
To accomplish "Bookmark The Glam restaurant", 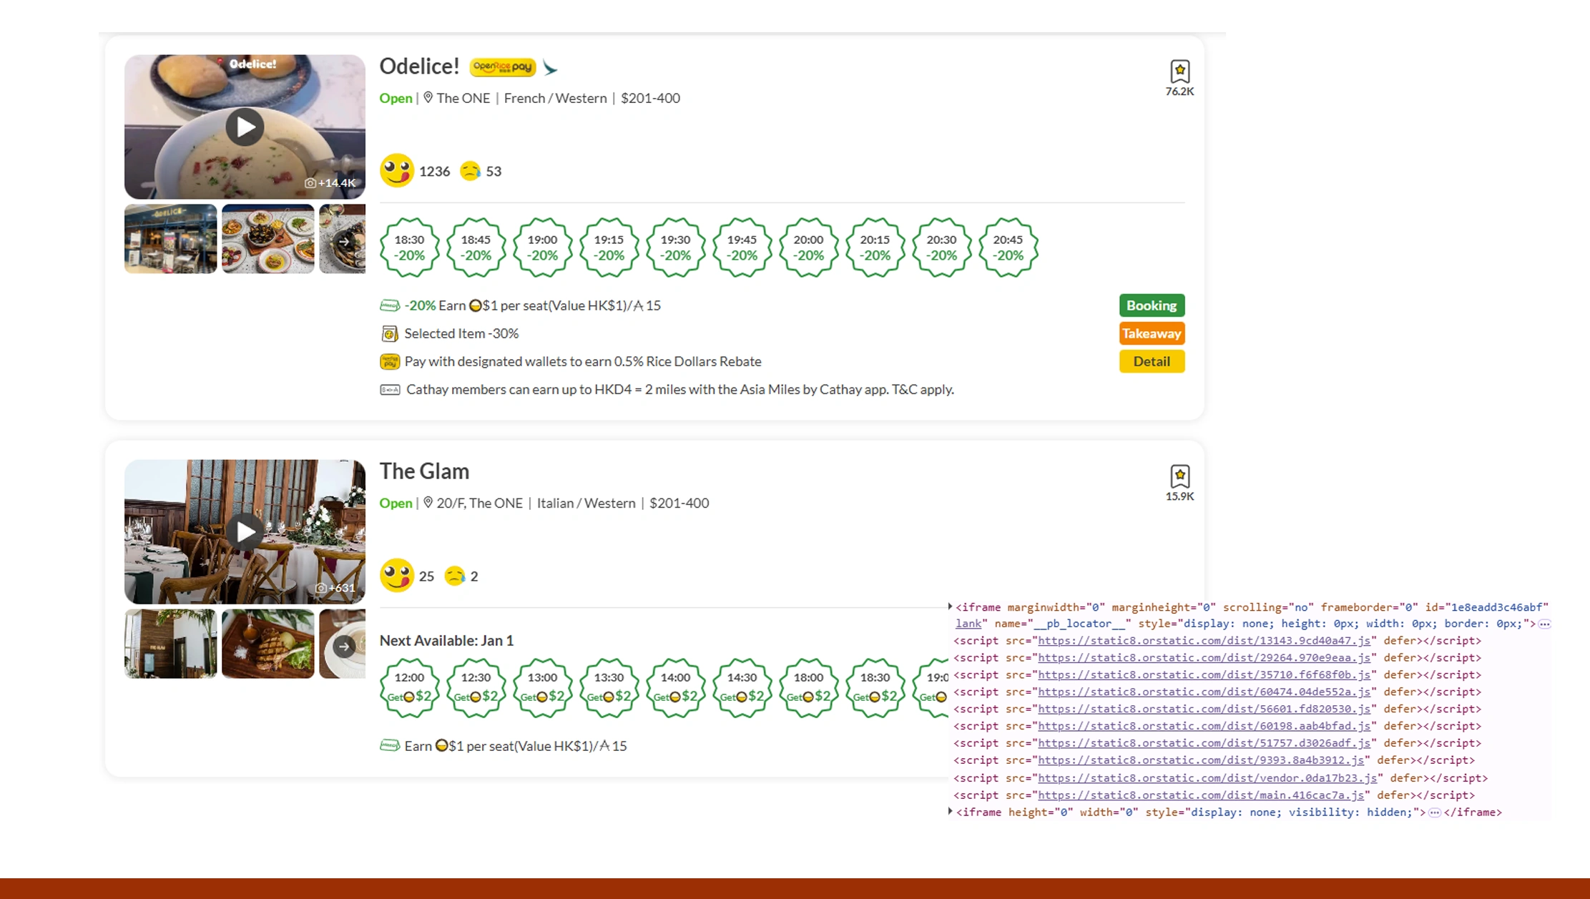I will 1179,476.
